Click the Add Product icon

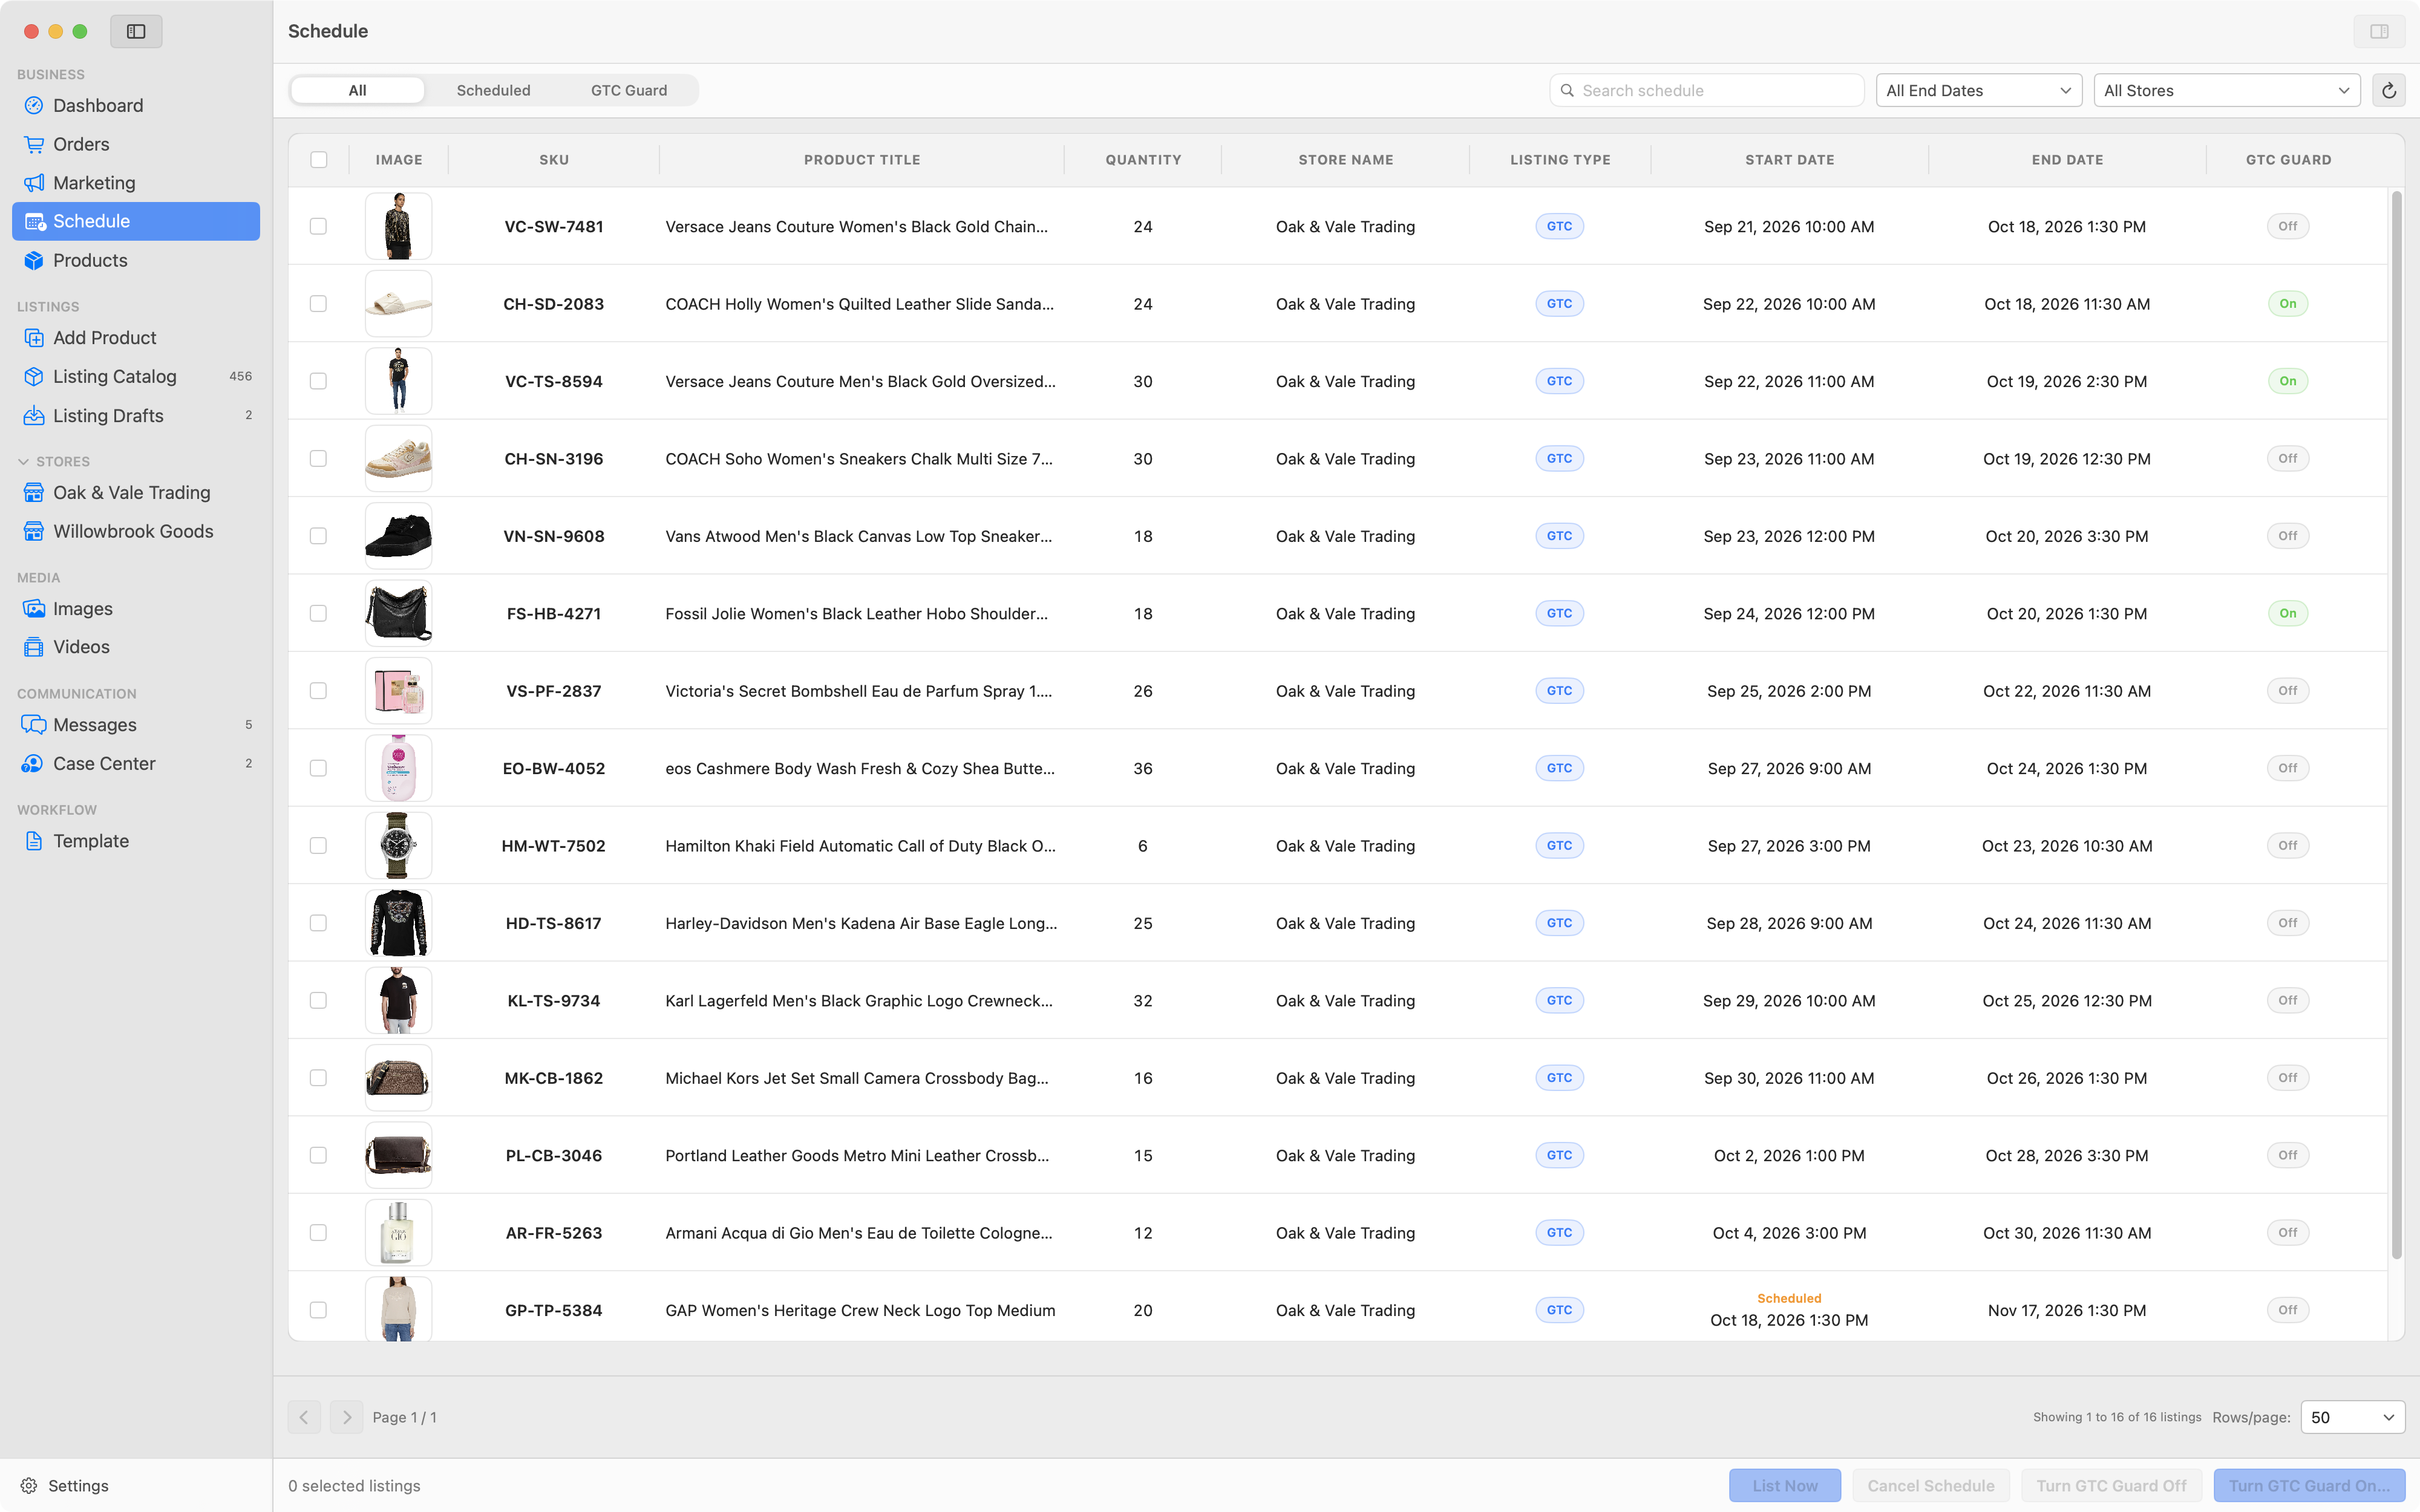point(34,338)
